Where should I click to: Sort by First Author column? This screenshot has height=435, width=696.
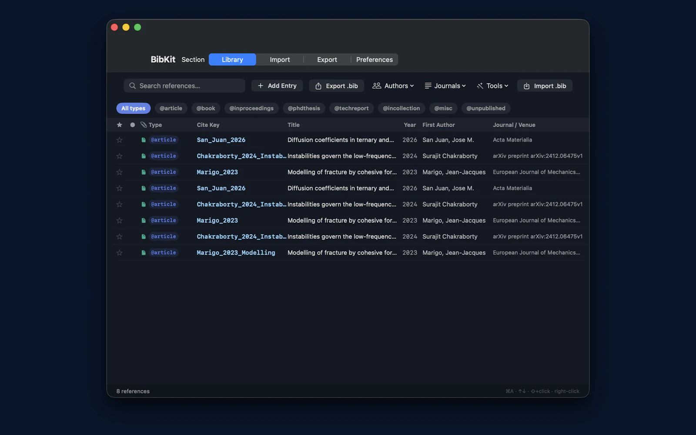438,125
